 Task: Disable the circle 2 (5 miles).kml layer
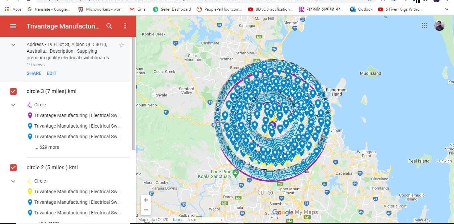[x=13, y=168]
